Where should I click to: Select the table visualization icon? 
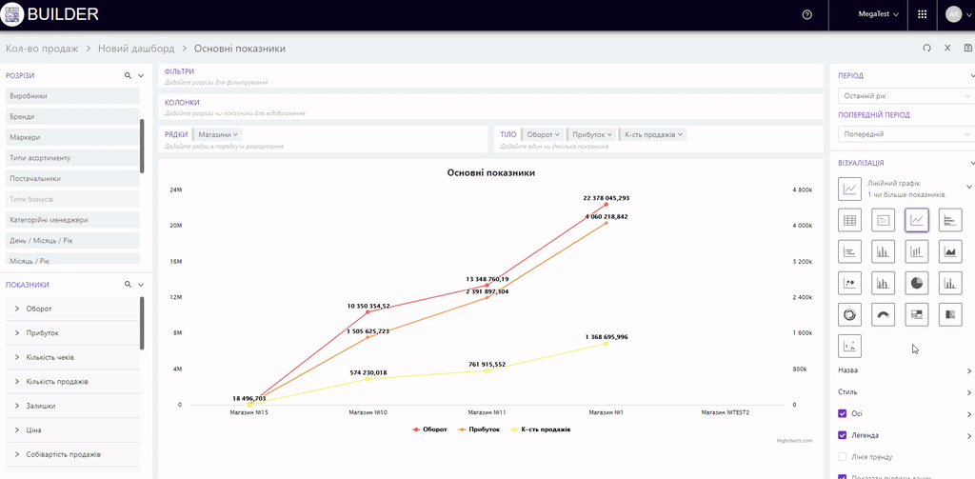click(x=850, y=220)
